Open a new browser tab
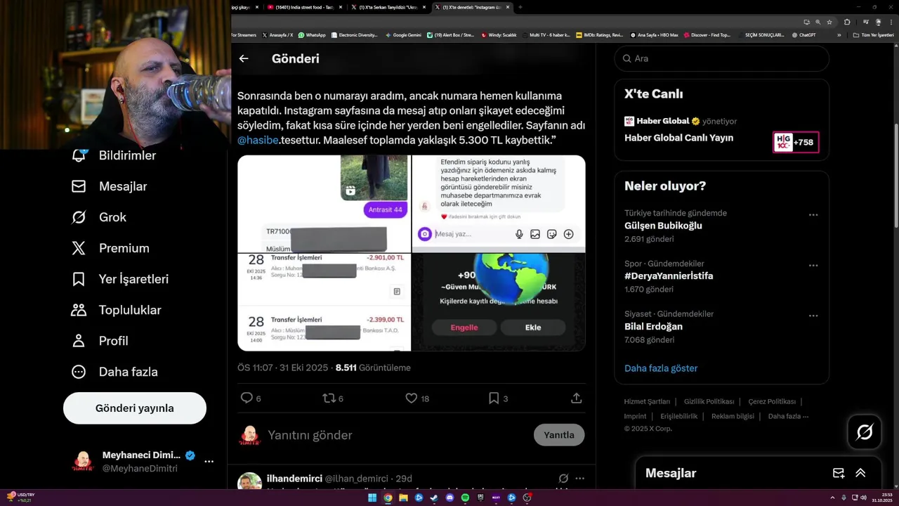 520,7
